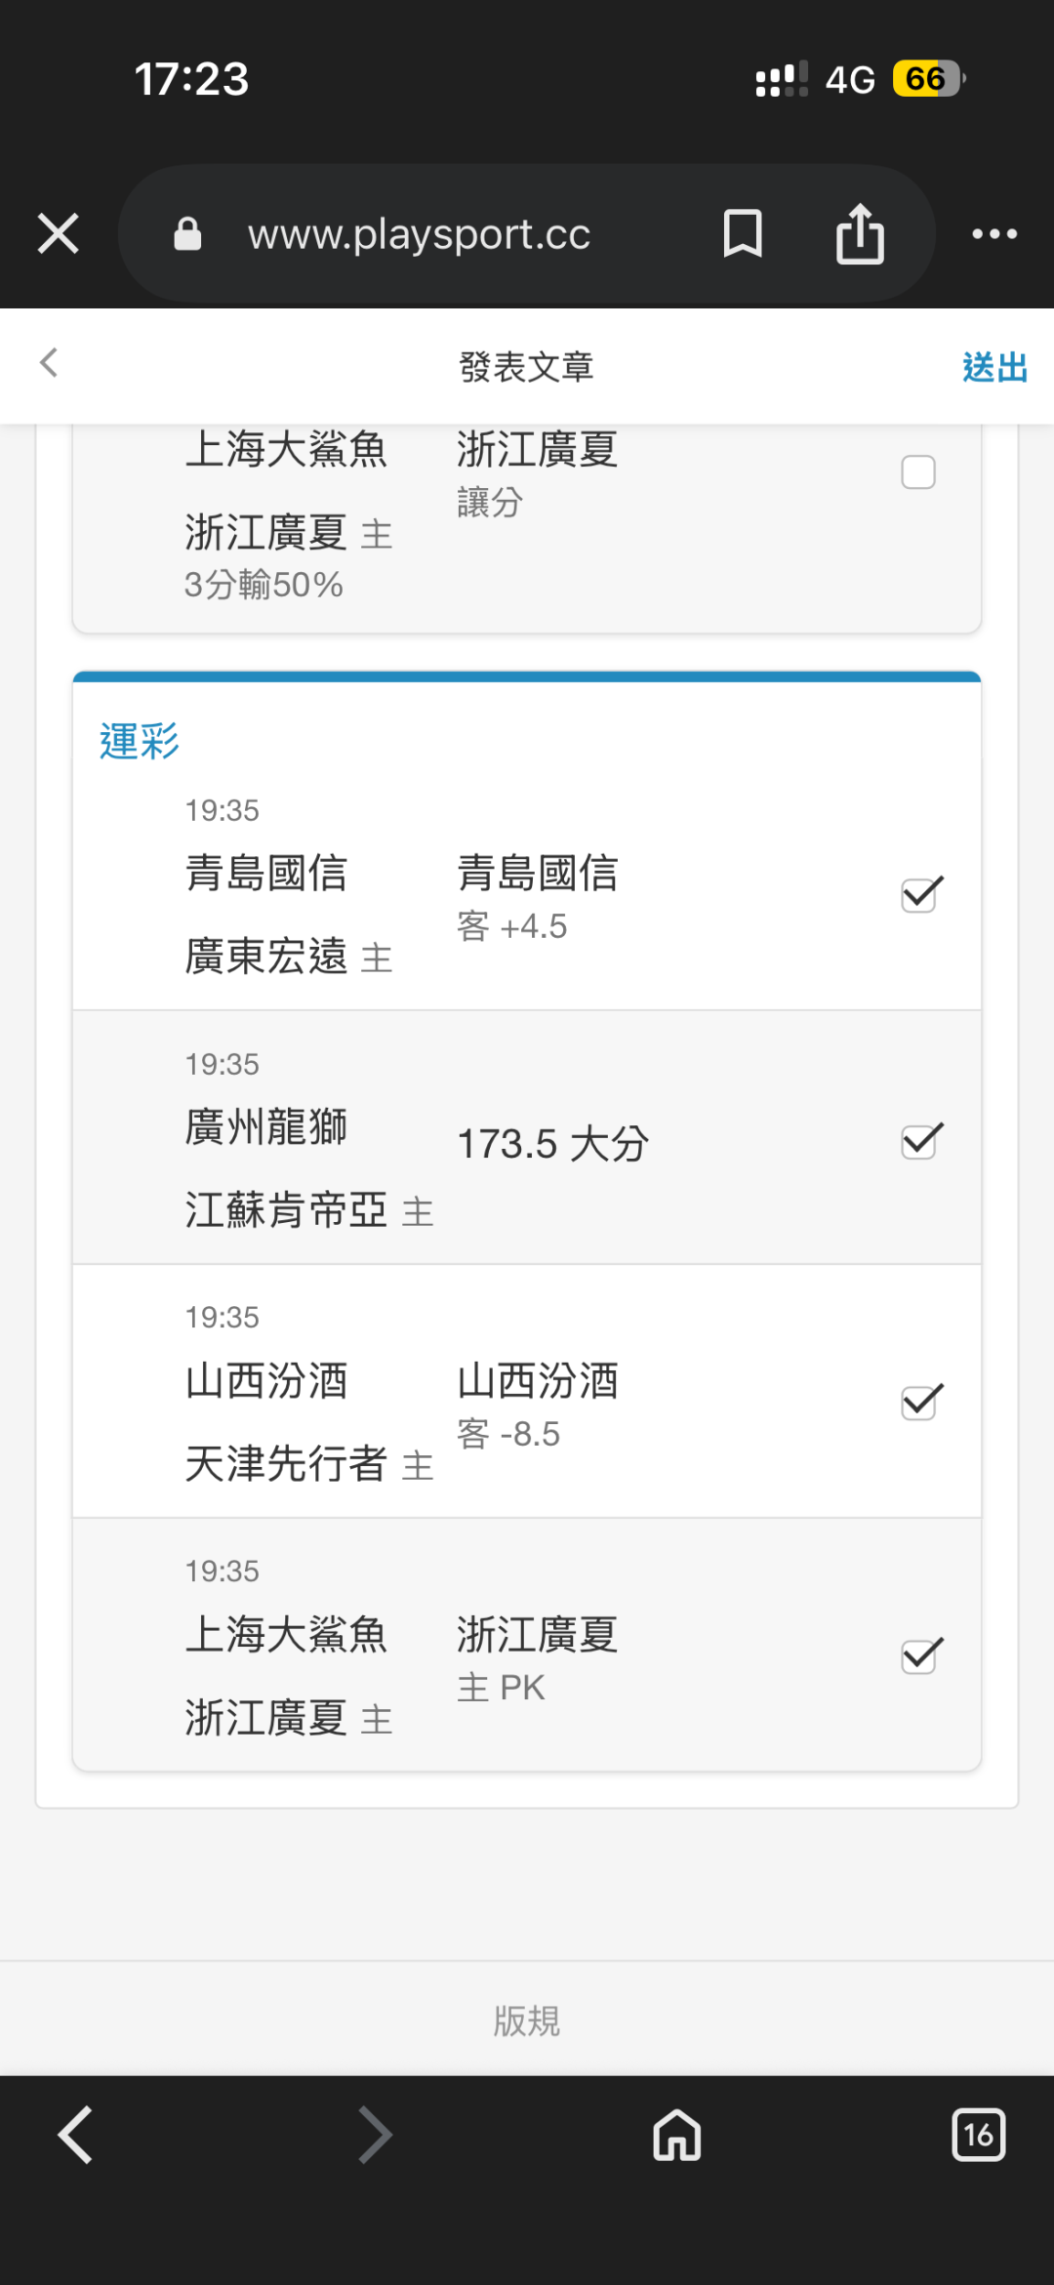This screenshot has width=1054, height=2285.
Task: Uncheck the 173.5 大分 pick
Action: (920, 1141)
